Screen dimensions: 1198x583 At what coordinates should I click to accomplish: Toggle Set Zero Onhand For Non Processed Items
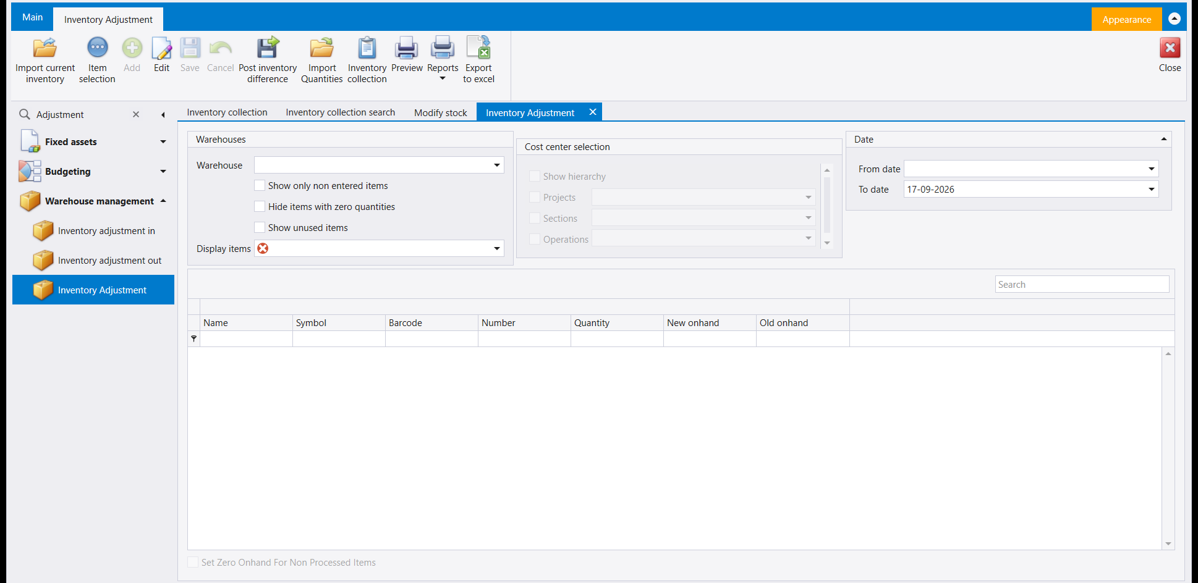(193, 562)
